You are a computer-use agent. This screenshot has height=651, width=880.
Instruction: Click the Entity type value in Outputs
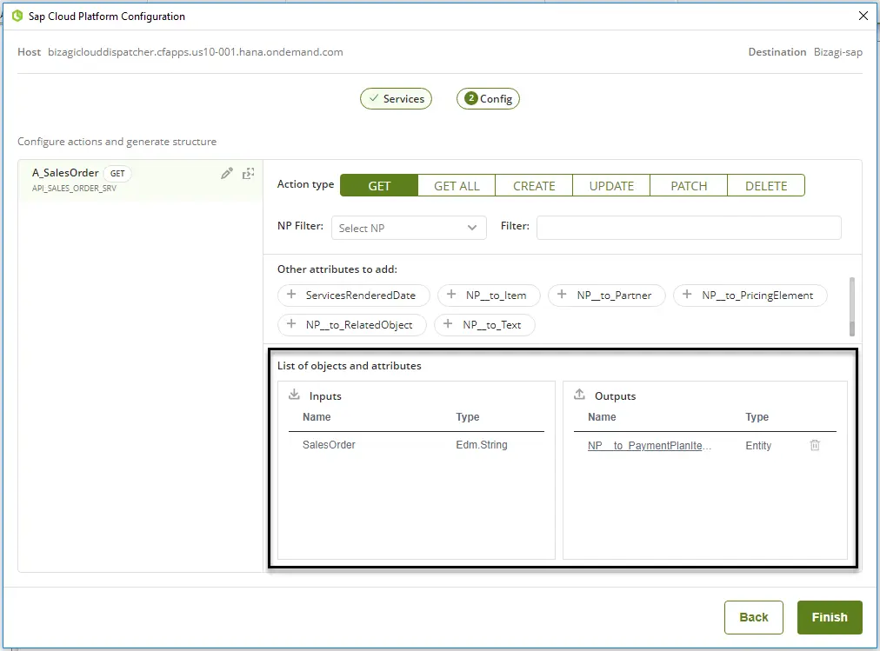click(x=758, y=446)
